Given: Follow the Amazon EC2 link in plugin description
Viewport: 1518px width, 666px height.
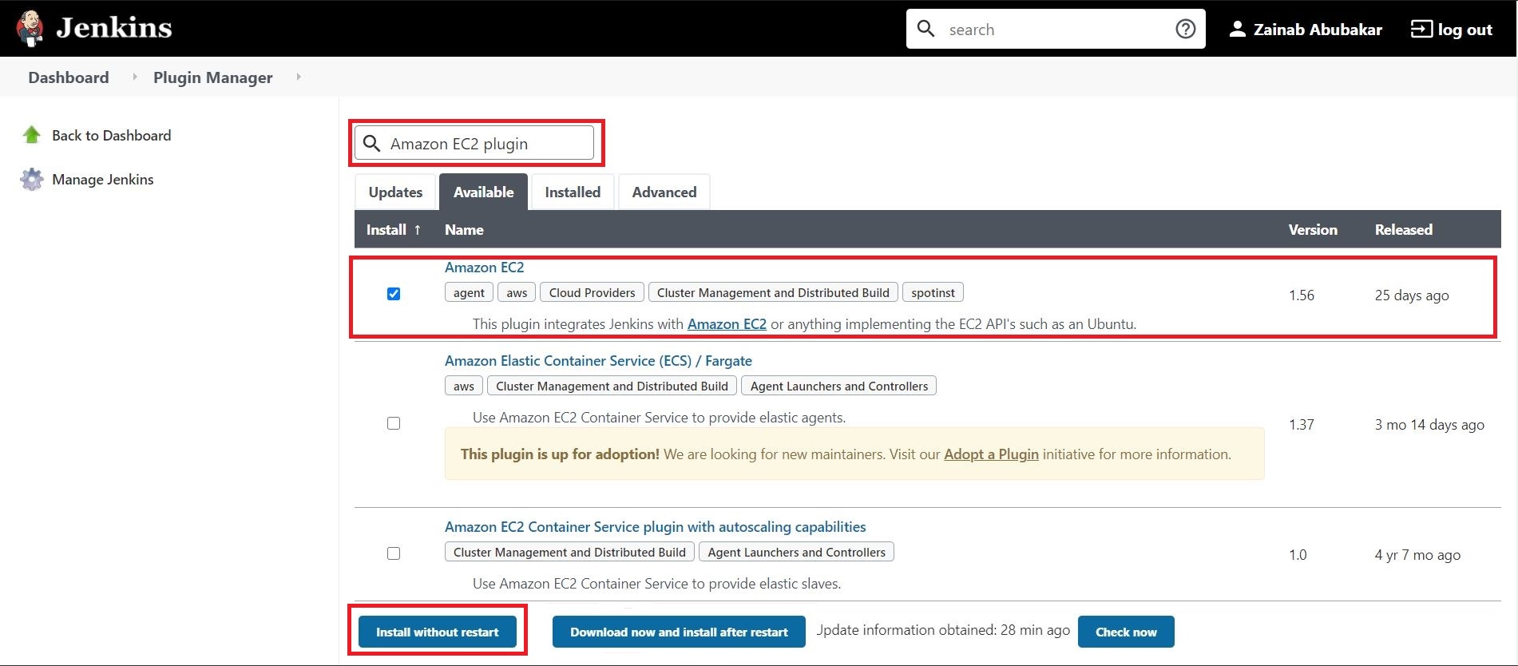Looking at the screenshot, I should point(727,324).
